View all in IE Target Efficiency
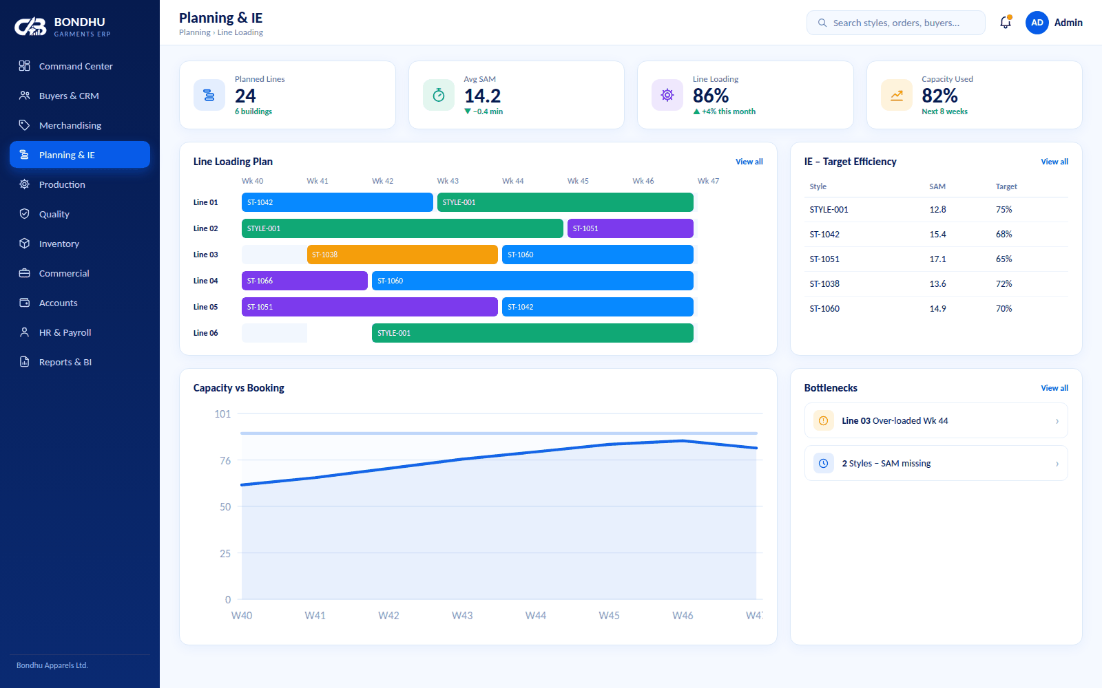Viewport: 1102px width, 688px height. [x=1054, y=162]
